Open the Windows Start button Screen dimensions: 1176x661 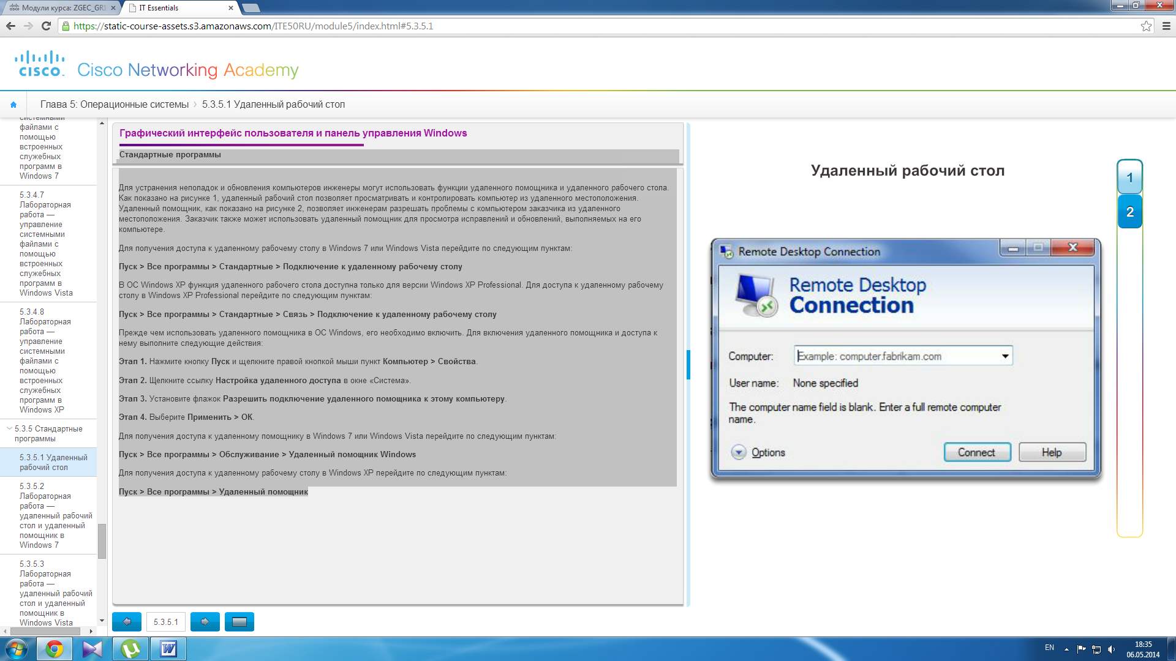[17, 649]
